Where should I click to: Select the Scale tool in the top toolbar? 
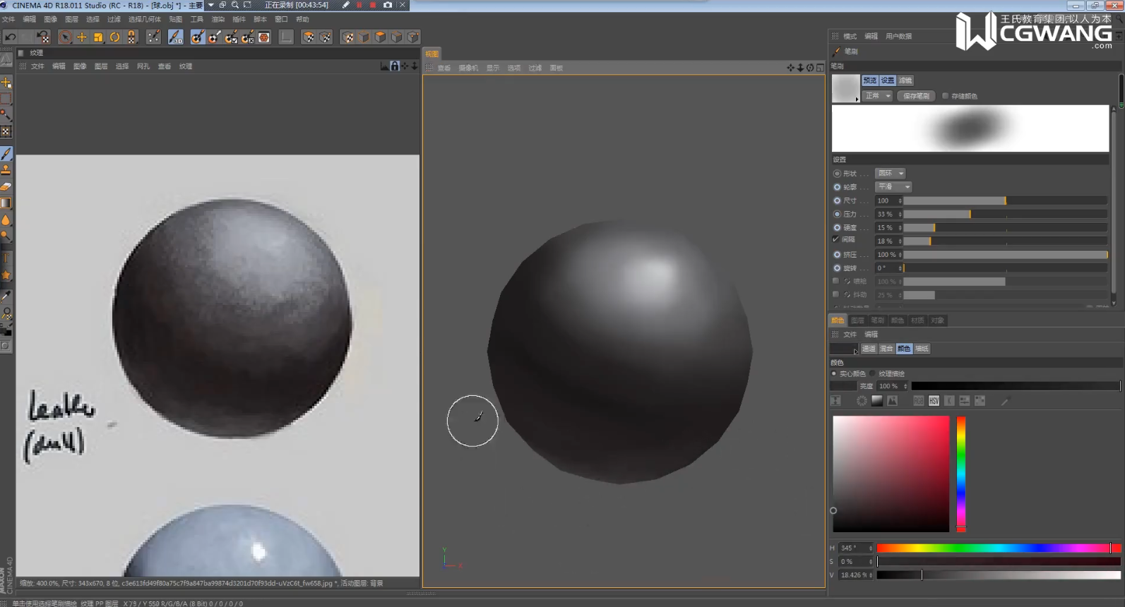point(98,37)
